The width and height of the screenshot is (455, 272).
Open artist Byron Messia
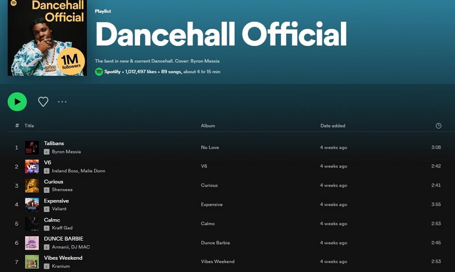66,151
